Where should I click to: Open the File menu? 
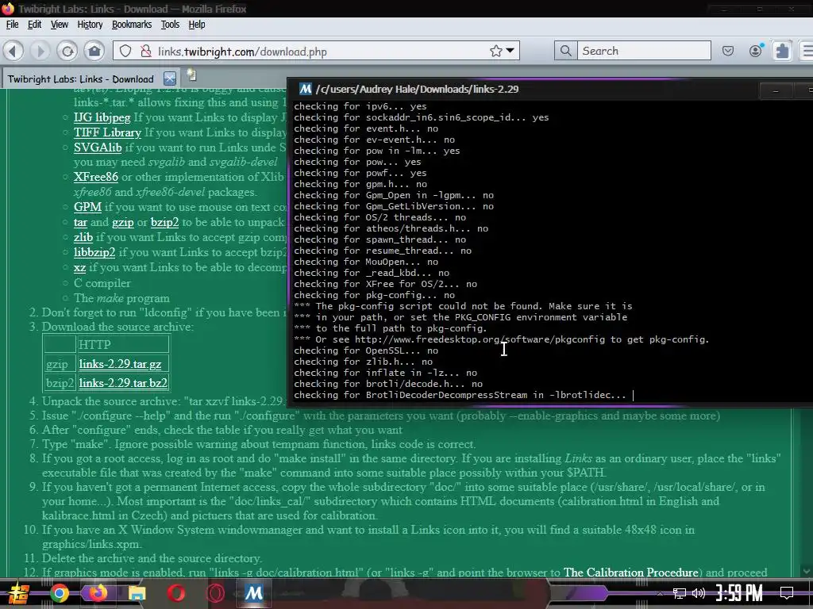[12, 25]
